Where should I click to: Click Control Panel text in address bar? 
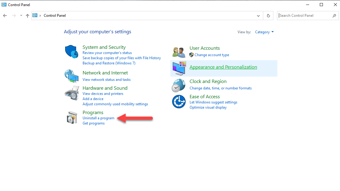(x=55, y=16)
